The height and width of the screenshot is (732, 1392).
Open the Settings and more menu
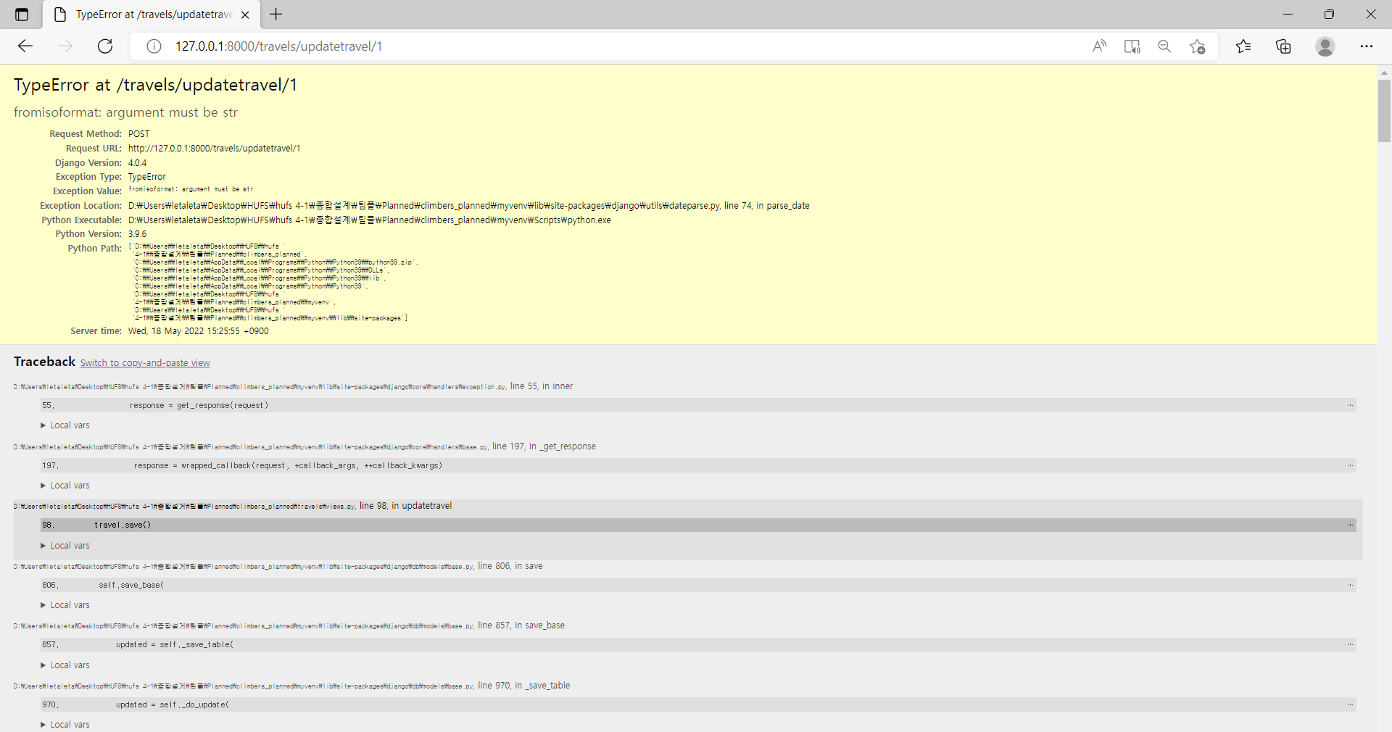tap(1367, 46)
